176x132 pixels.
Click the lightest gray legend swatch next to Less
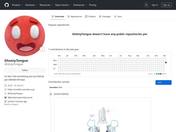click(x=153, y=74)
